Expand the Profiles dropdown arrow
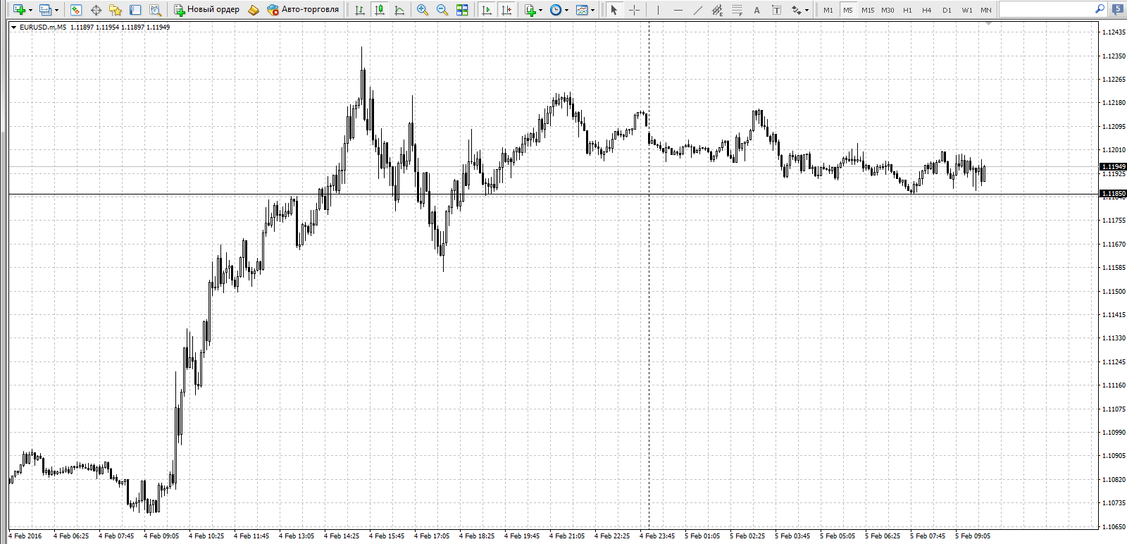This screenshot has height=544, width=1127. 56,10
